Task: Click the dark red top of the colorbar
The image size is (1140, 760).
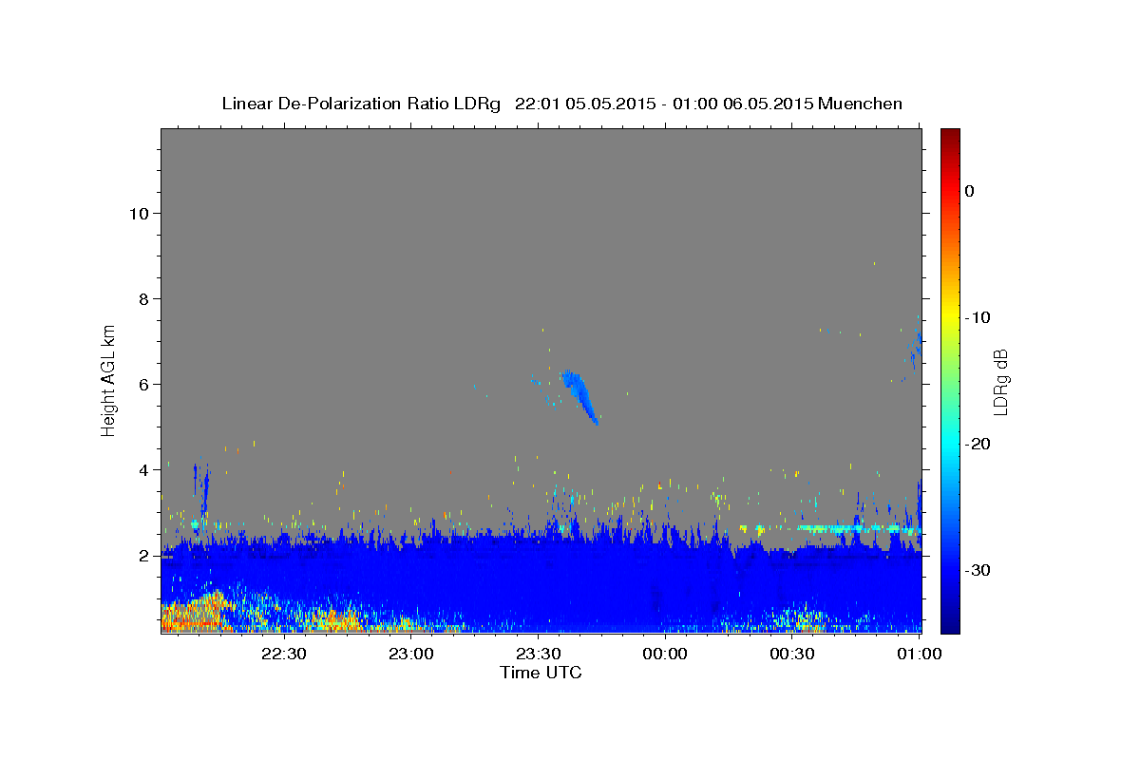Action: pos(950,138)
